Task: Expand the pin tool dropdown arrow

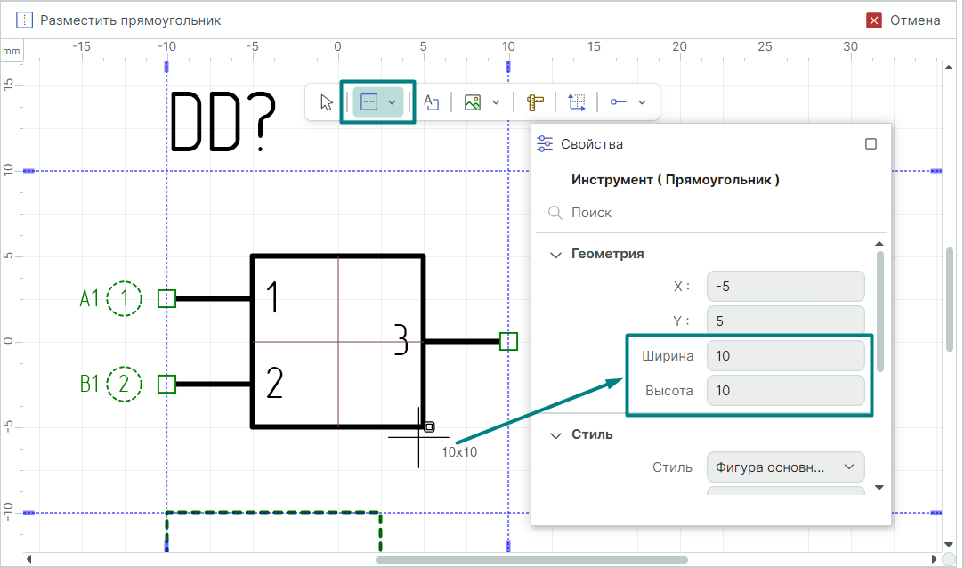Action: [642, 102]
